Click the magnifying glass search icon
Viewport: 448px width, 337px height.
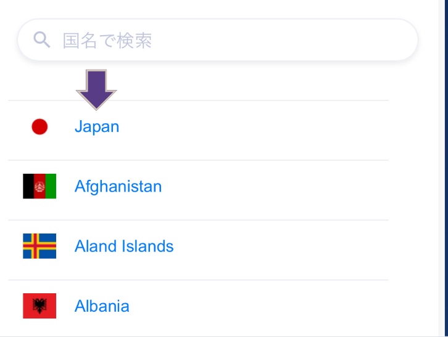(42, 39)
